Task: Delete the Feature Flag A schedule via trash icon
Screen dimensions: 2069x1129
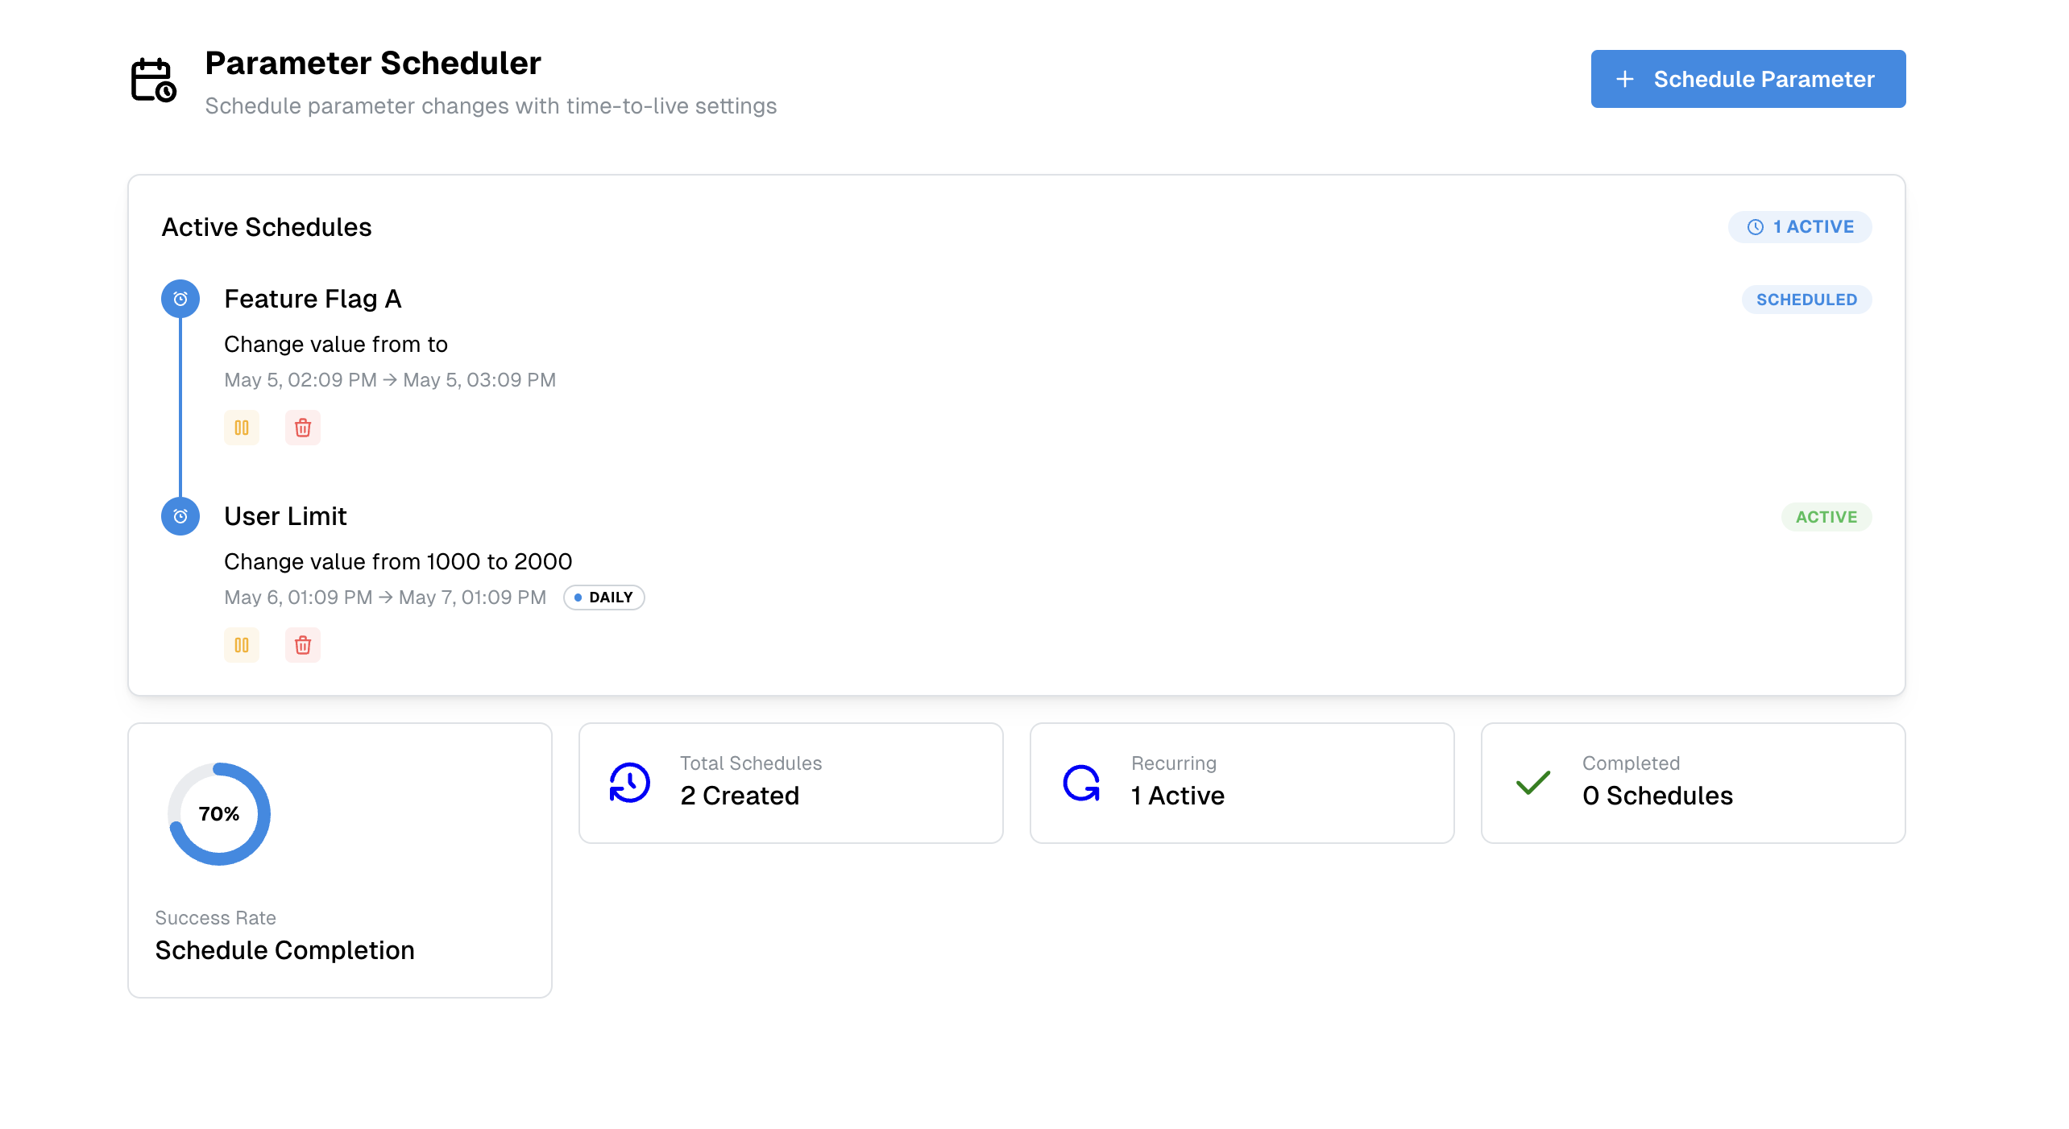Action: coord(303,428)
